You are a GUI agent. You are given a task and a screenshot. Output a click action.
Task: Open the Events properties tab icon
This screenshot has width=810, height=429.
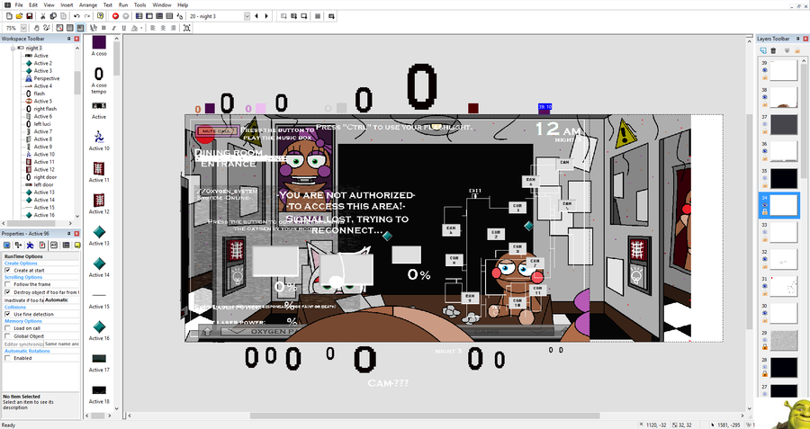coord(66,245)
